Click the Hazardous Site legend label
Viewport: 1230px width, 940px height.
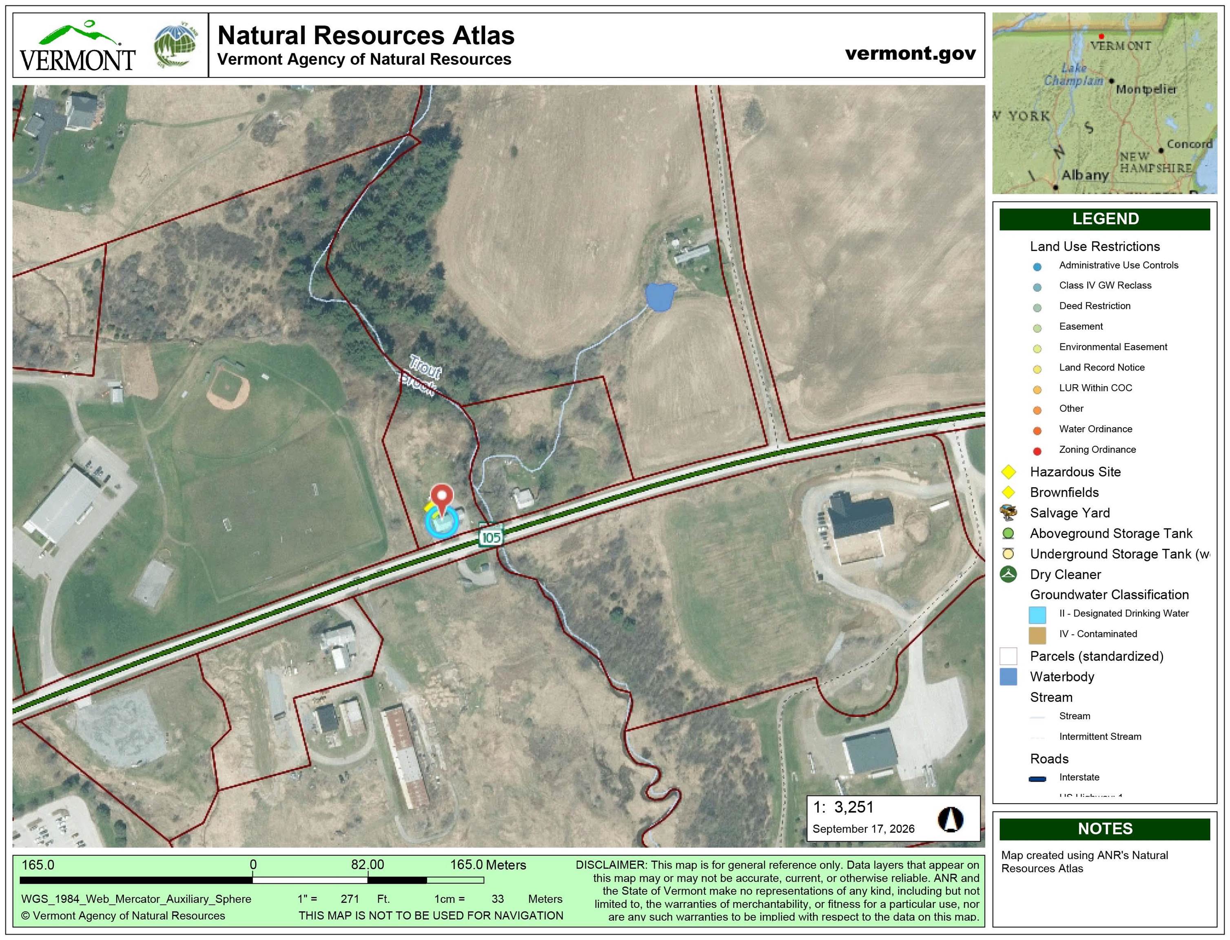[x=1075, y=472]
